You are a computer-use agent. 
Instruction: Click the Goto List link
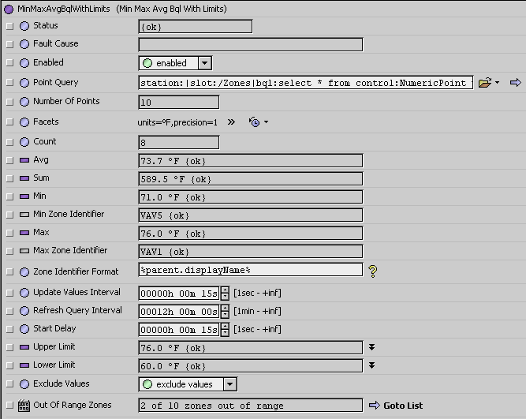tap(403, 406)
